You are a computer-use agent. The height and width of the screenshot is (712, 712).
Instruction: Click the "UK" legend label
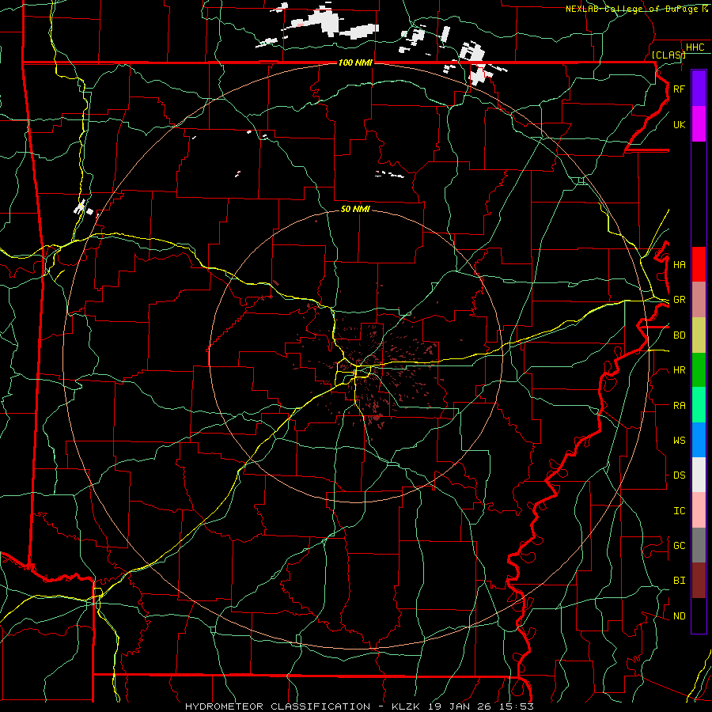[x=680, y=124]
